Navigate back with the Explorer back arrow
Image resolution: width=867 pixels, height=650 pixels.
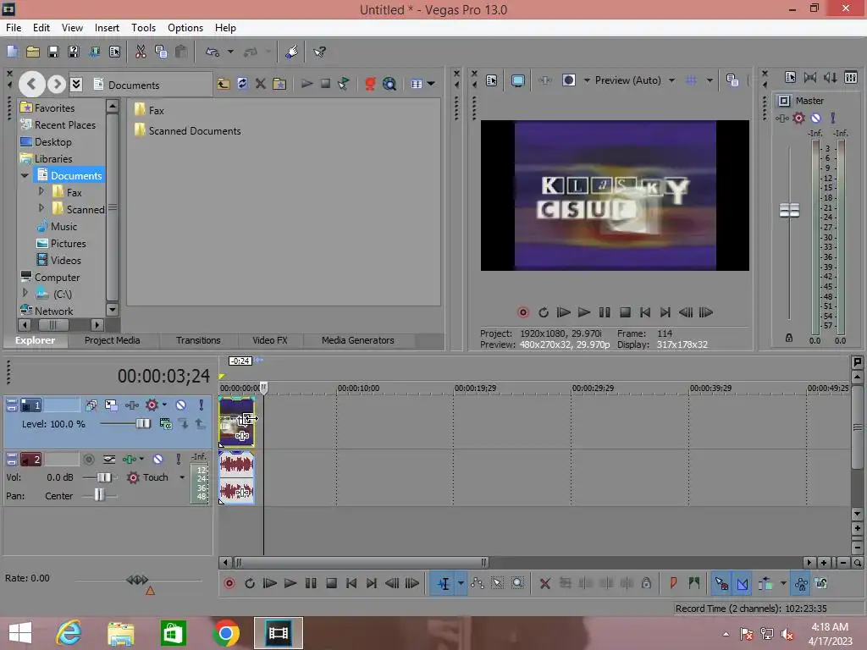point(31,84)
